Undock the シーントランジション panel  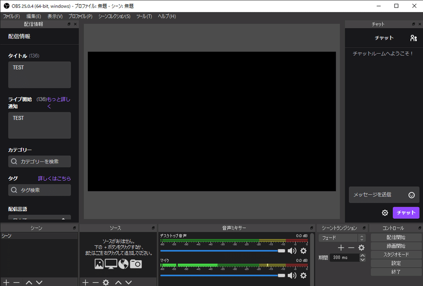click(364, 228)
